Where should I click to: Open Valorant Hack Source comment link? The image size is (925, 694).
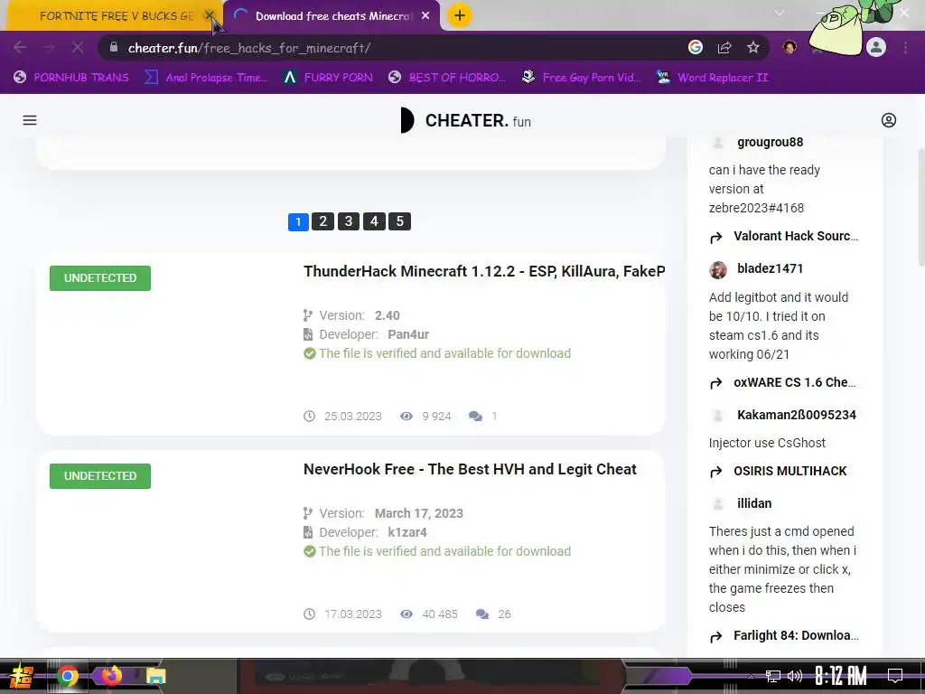coord(795,236)
